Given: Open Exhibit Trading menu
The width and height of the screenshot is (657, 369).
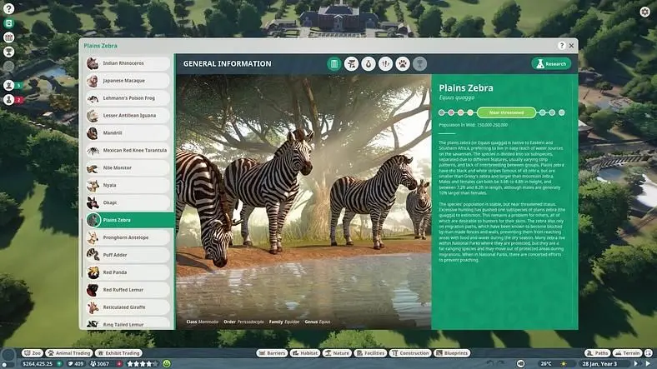Looking at the screenshot, I should point(119,353).
